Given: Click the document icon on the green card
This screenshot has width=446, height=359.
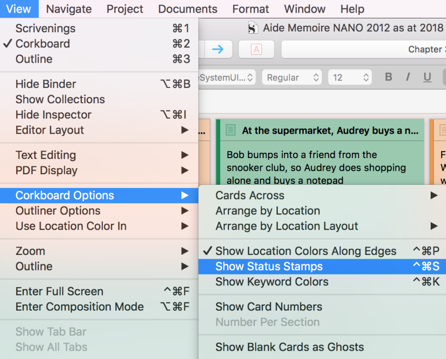Looking at the screenshot, I should [231, 130].
